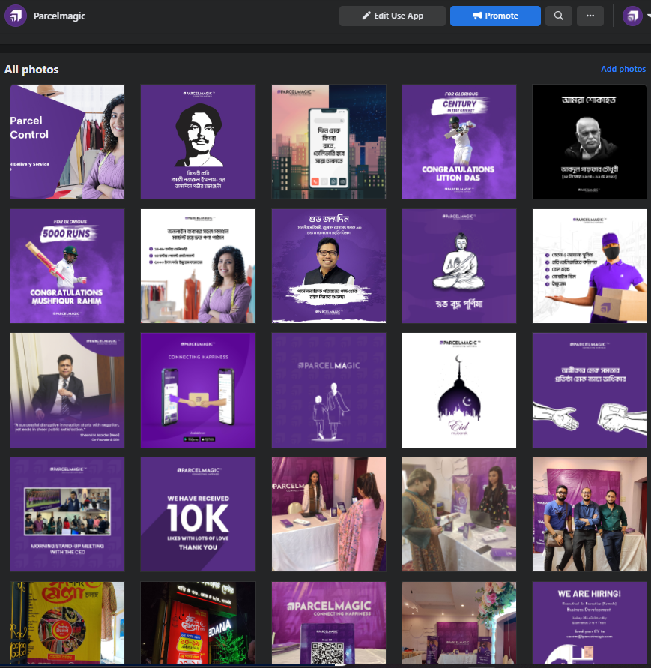Click the Add photos link
651x668 pixels.
[x=623, y=69]
